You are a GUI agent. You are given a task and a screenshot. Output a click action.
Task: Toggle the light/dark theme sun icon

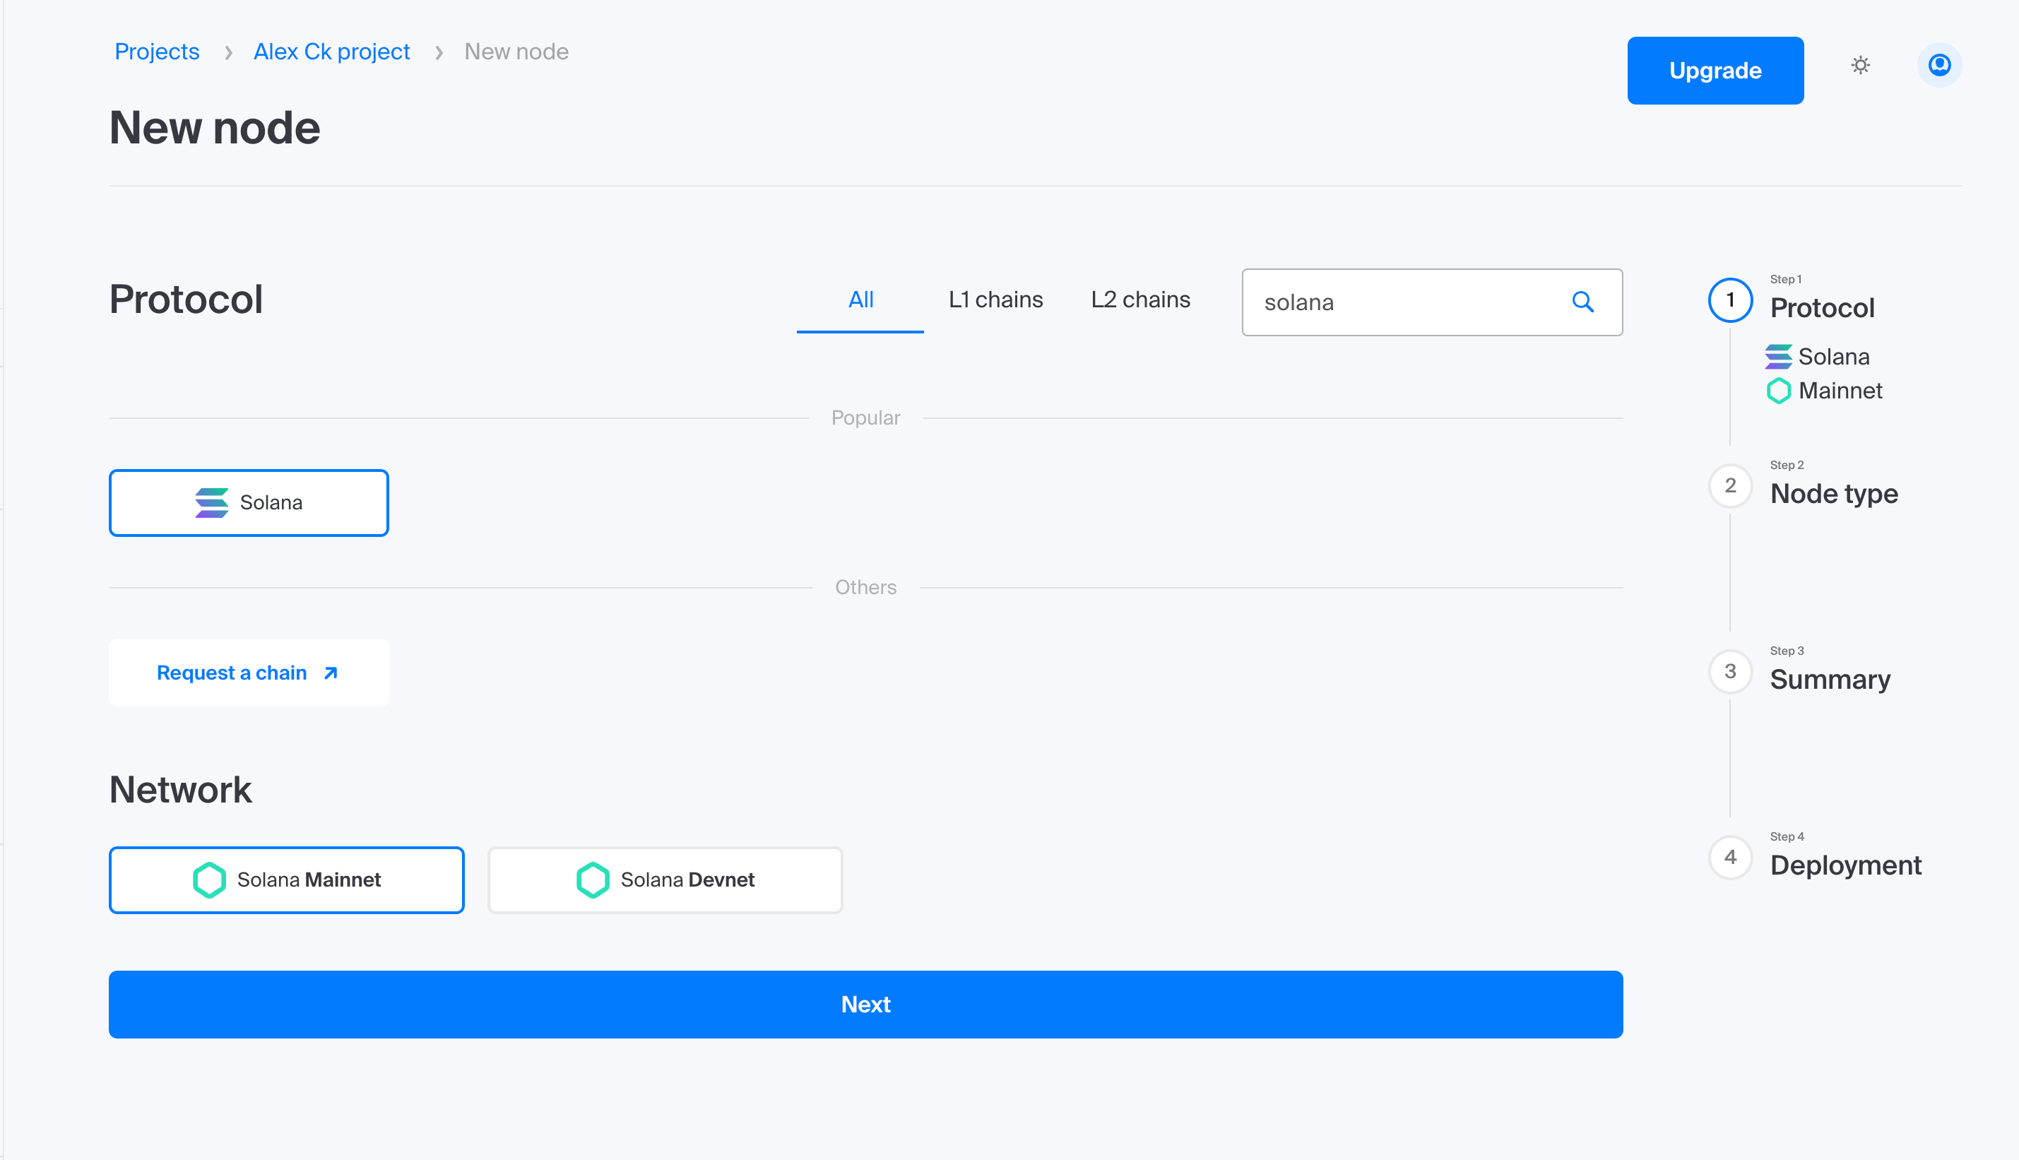[1860, 65]
